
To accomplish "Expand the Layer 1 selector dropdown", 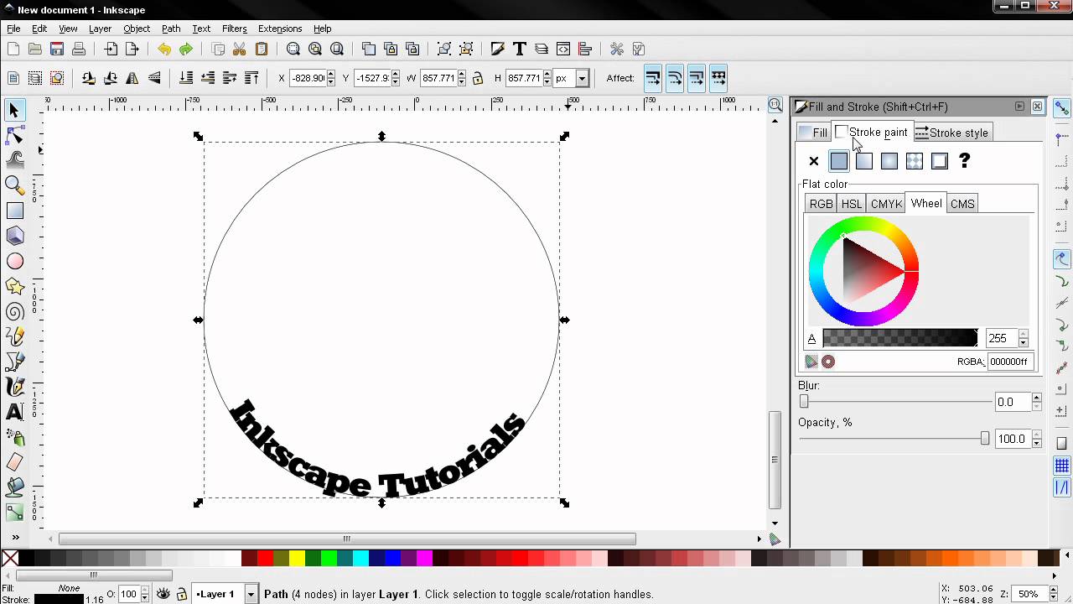I will [x=250, y=594].
